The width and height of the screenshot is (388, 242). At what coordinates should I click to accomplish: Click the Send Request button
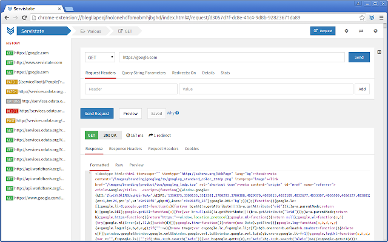pos(97,113)
